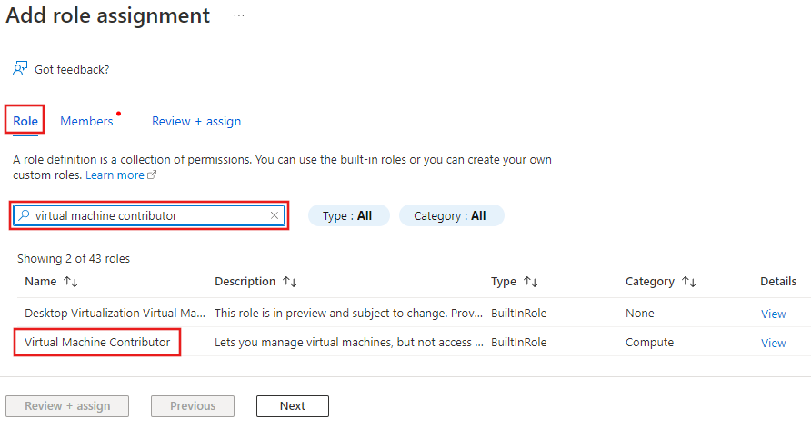The height and width of the screenshot is (429, 811).
Task: Switch to the Role tab
Action: coord(25,121)
